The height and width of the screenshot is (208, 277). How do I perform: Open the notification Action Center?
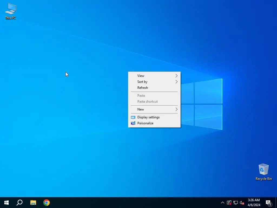269,203
